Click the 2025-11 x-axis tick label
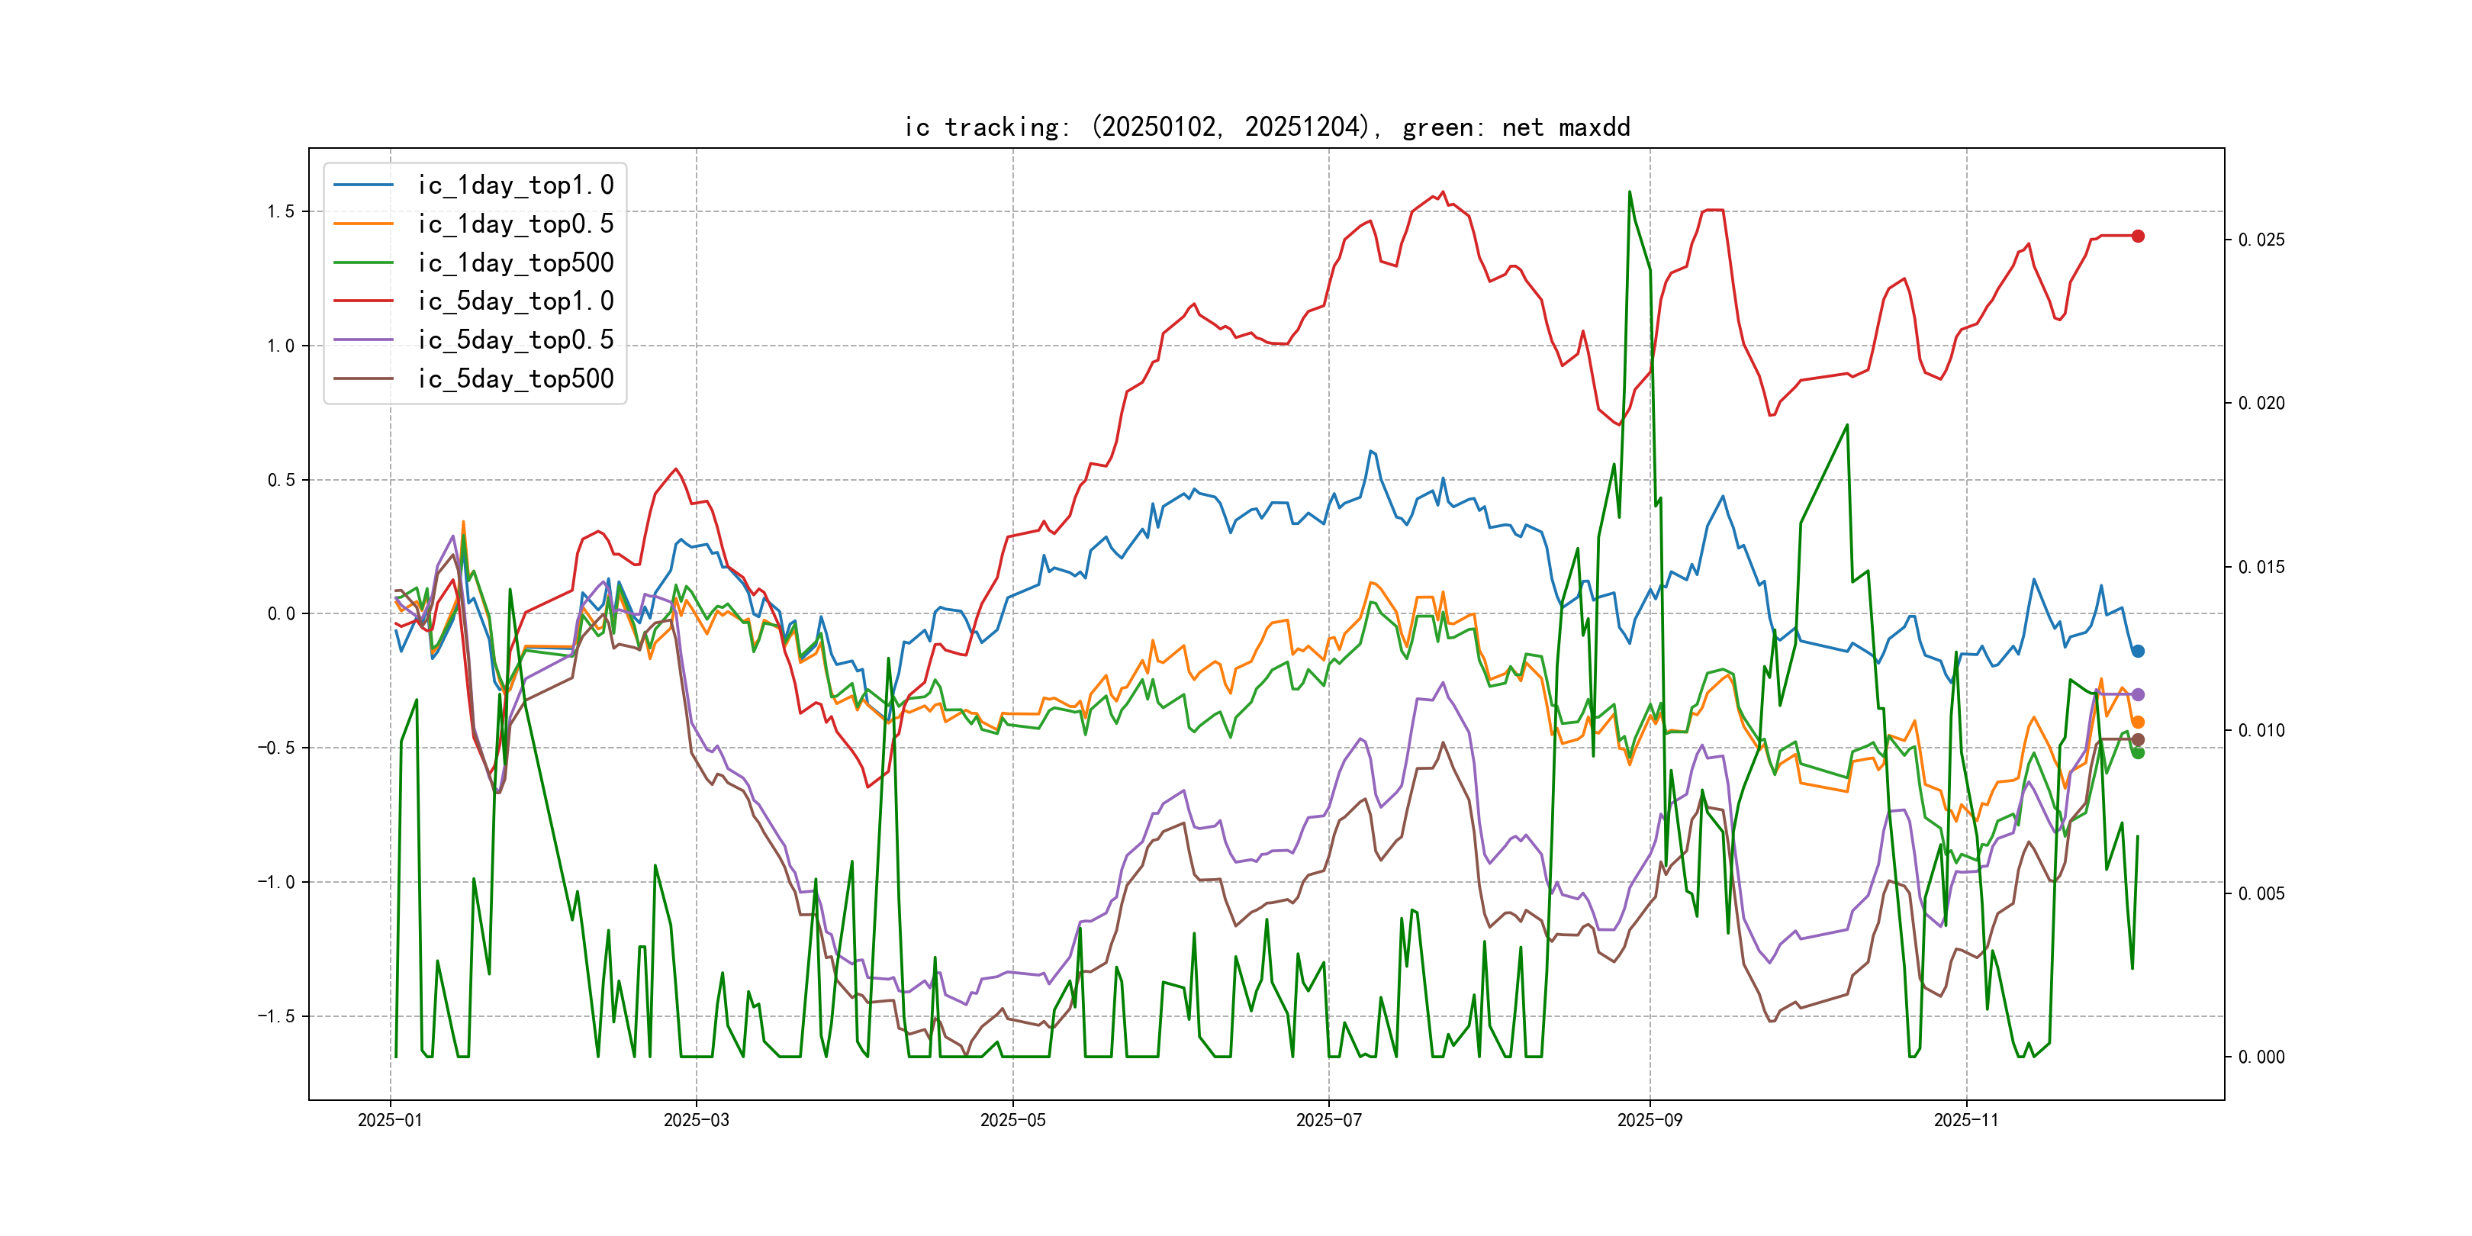 [x=1966, y=1120]
